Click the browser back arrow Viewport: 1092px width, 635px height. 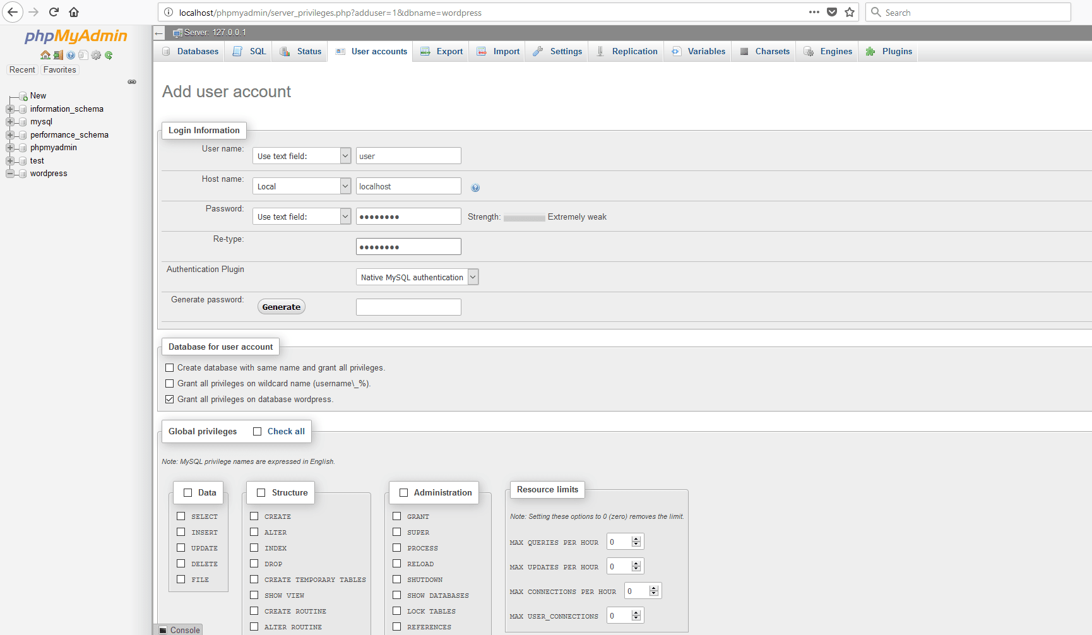(x=13, y=12)
